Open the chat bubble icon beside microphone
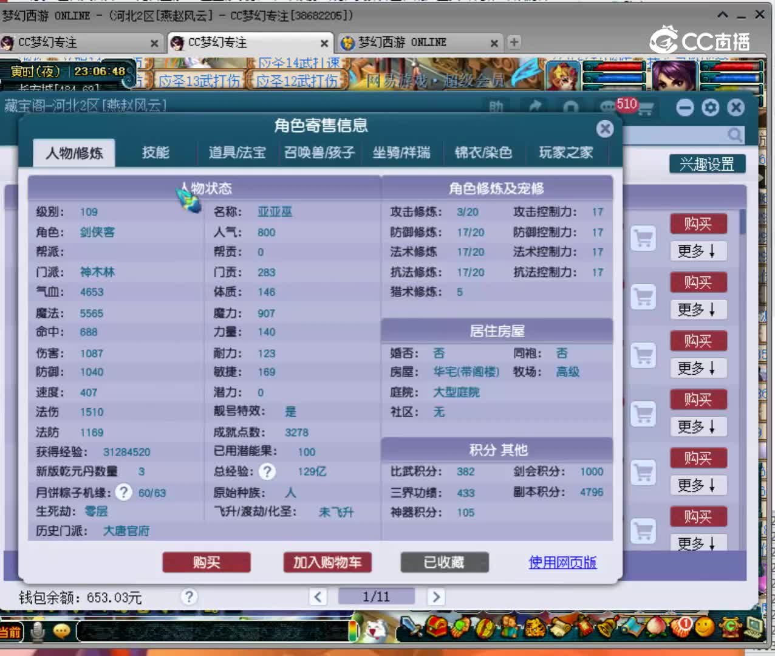Viewport: 775px width, 656px height. click(x=62, y=632)
